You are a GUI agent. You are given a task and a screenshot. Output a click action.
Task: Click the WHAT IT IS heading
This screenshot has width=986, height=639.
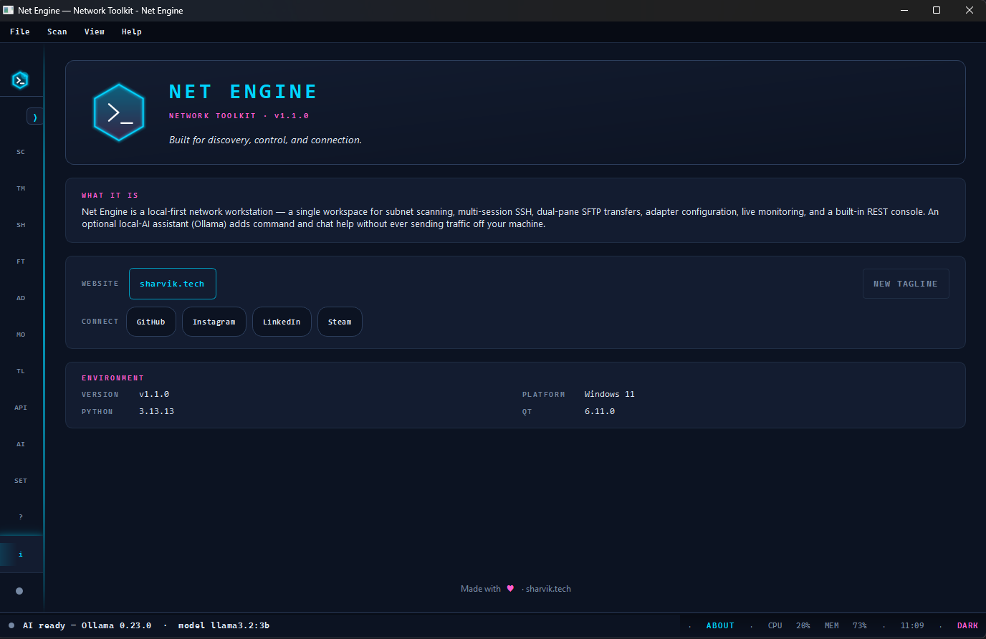[x=110, y=195]
